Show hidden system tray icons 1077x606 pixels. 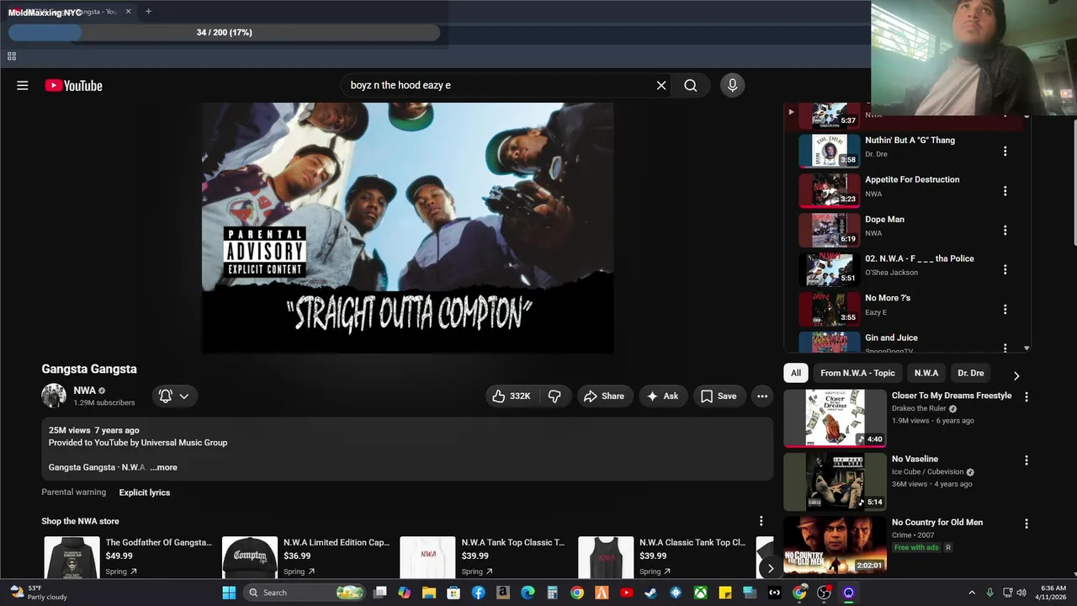click(x=972, y=593)
